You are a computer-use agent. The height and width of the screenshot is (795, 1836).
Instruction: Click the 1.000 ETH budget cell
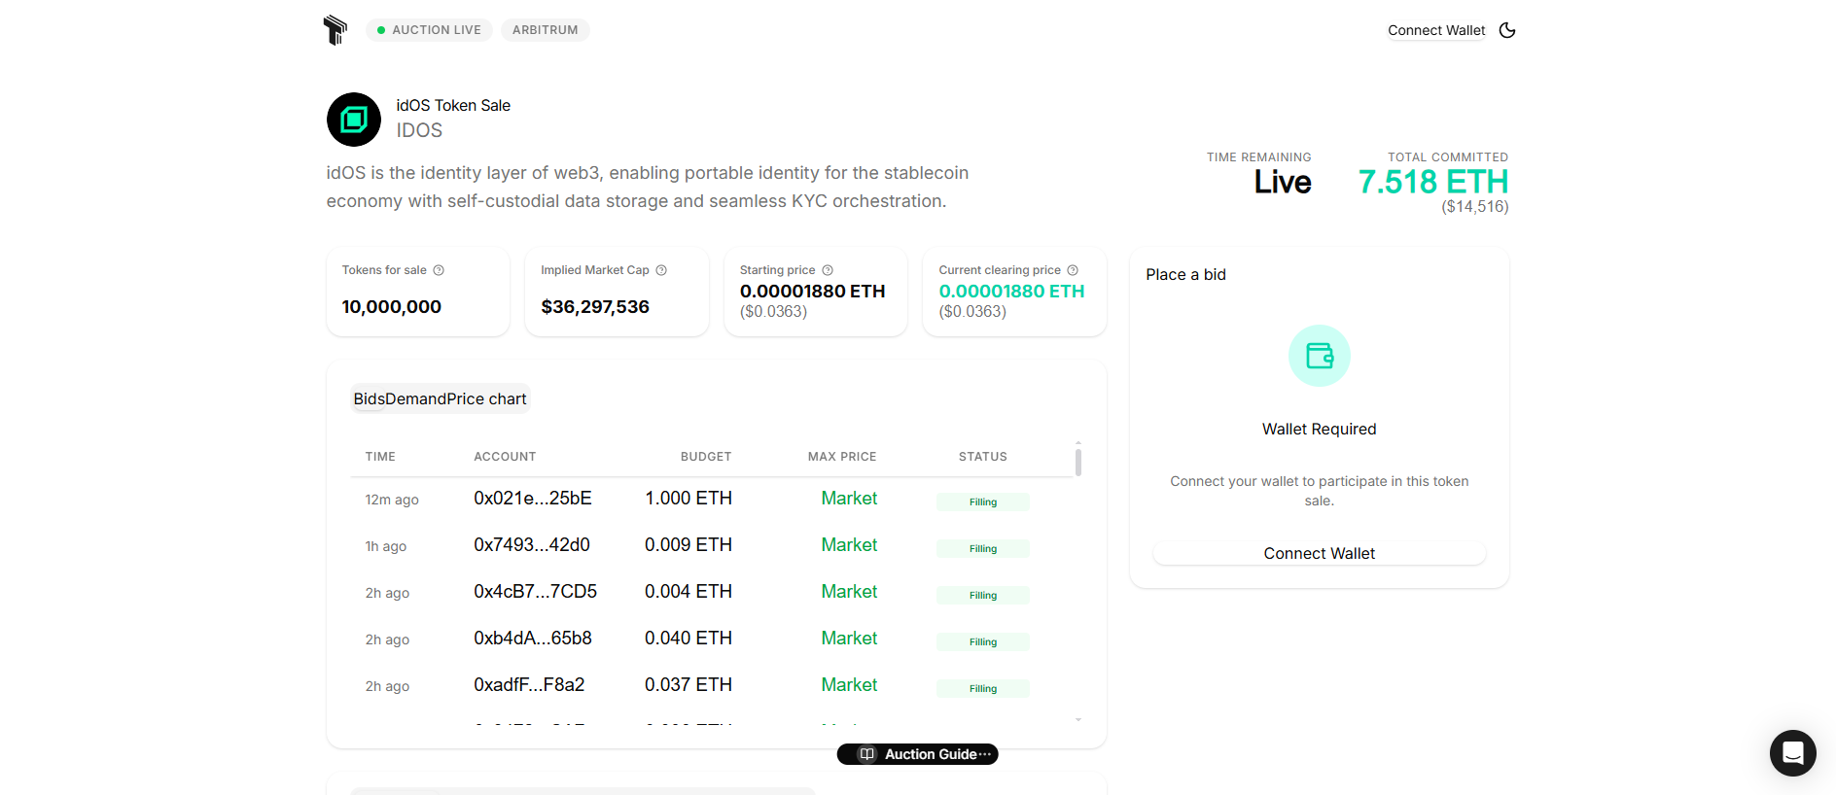coord(688,499)
